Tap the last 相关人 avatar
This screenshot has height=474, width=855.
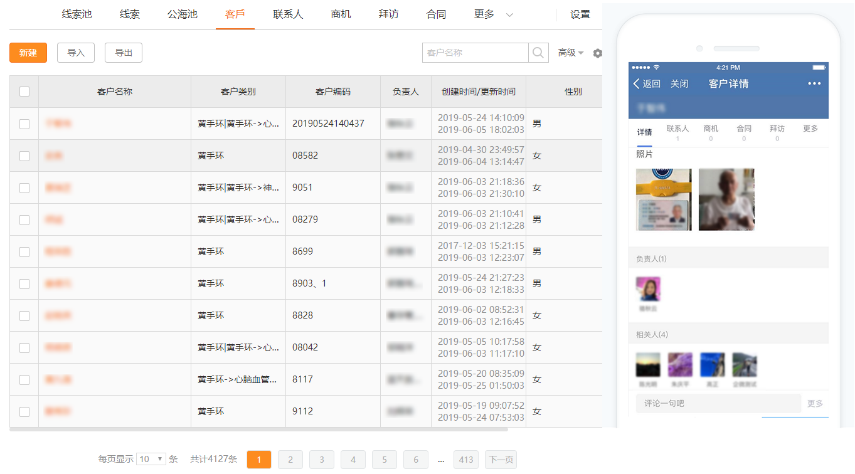(x=745, y=365)
